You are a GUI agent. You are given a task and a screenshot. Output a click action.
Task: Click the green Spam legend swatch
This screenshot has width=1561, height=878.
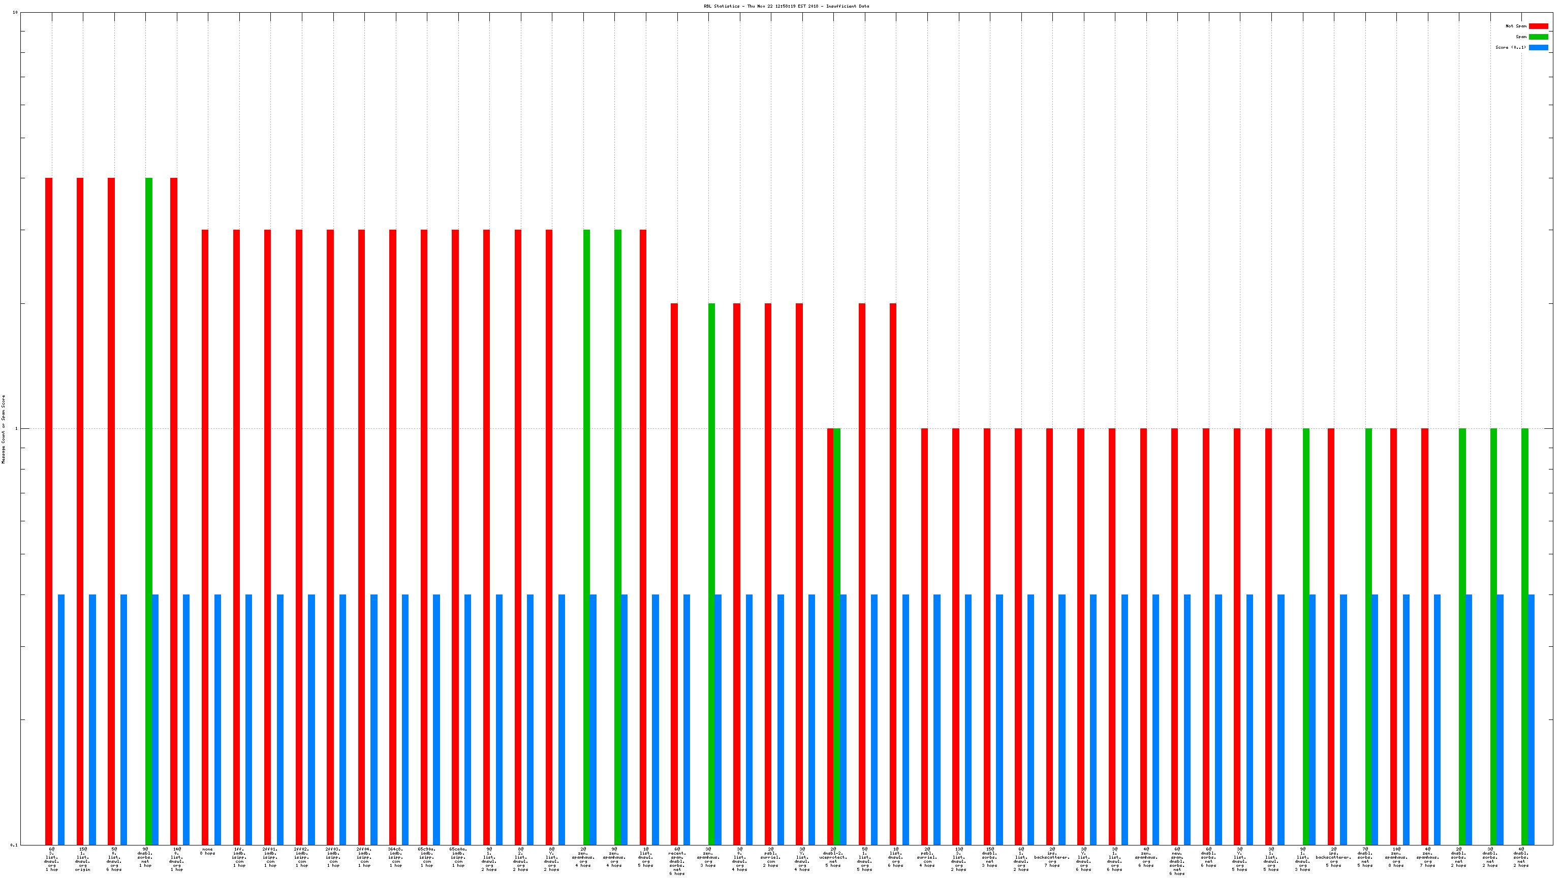pos(1538,37)
